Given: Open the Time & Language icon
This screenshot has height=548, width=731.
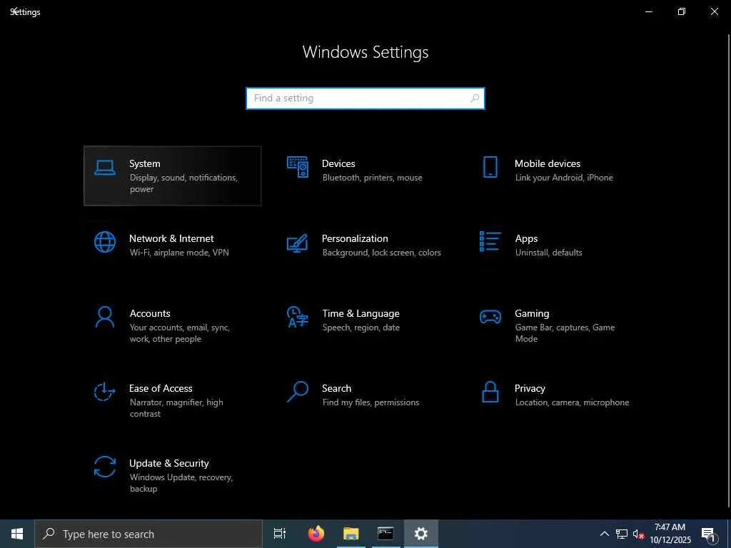Looking at the screenshot, I should click(x=298, y=317).
